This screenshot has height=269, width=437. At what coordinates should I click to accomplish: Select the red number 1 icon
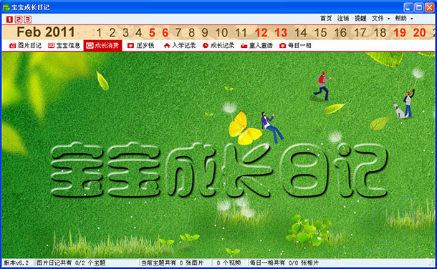pyautogui.click(x=9, y=19)
